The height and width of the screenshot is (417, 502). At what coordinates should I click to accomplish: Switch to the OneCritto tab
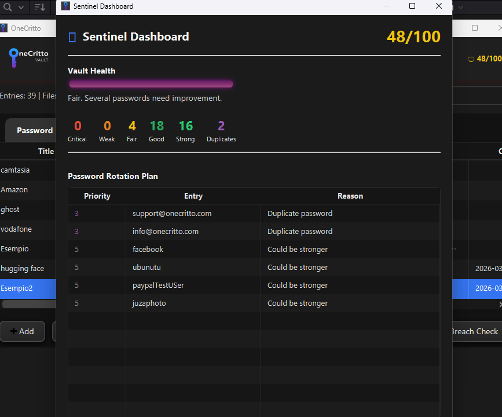point(25,28)
